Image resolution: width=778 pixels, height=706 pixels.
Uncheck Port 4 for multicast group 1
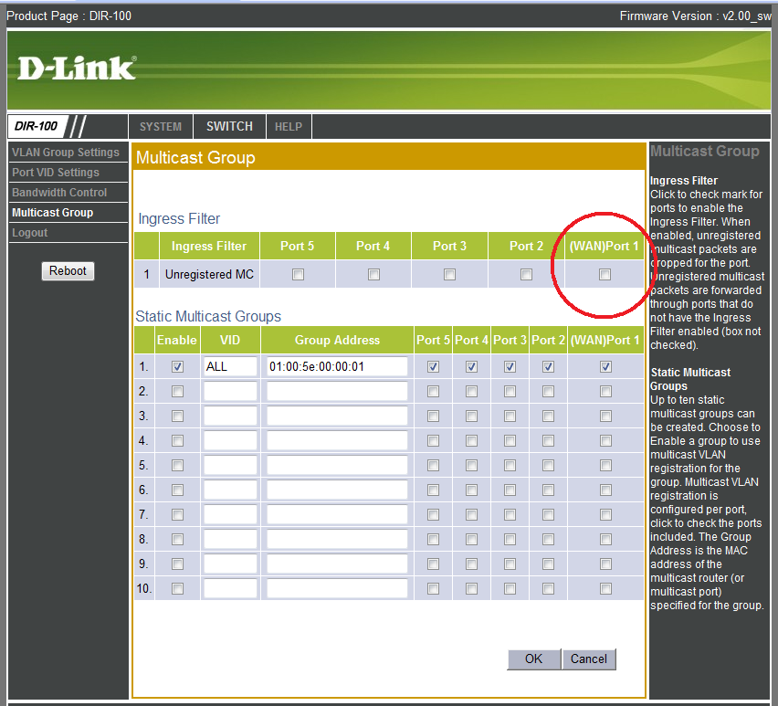coord(471,366)
